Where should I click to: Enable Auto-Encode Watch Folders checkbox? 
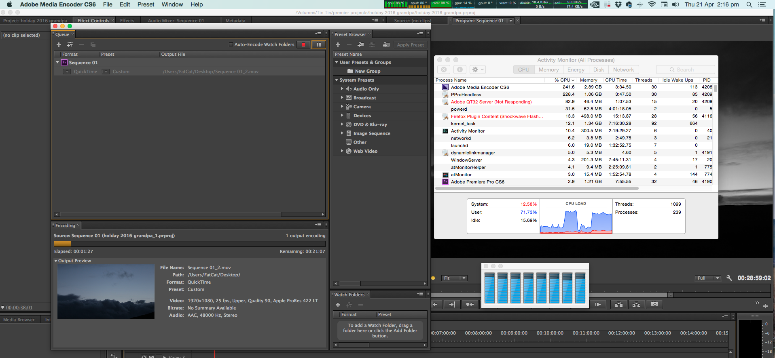pyautogui.click(x=231, y=45)
